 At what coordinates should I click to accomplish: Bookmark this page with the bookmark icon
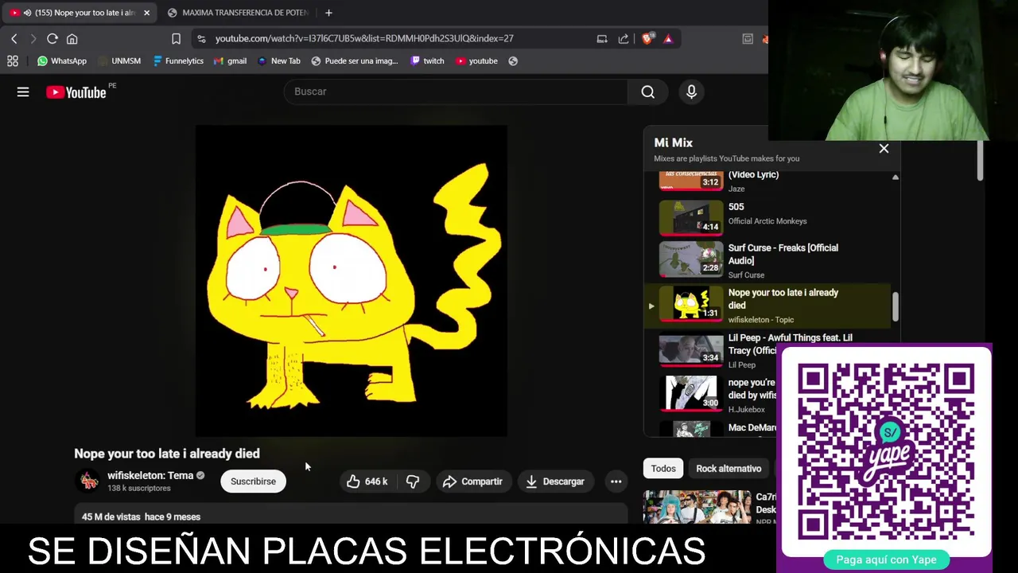[176, 38]
